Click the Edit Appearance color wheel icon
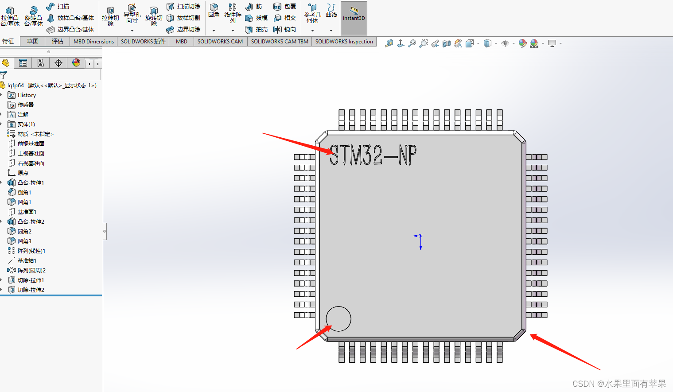Image resolution: width=673 pixels, height=392 pixels. (523, 43)
